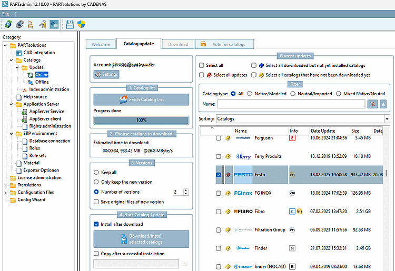This screenshot has width=395, height=271.
Task: Open the ? help menu
Action: click(x=16, y=14)
